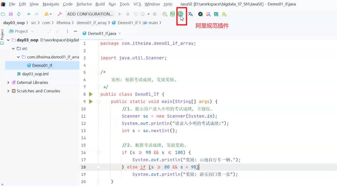Screen dimensions: 337x186
Task: Click the main method breadcrumb
Action: (x=153, y=23)
